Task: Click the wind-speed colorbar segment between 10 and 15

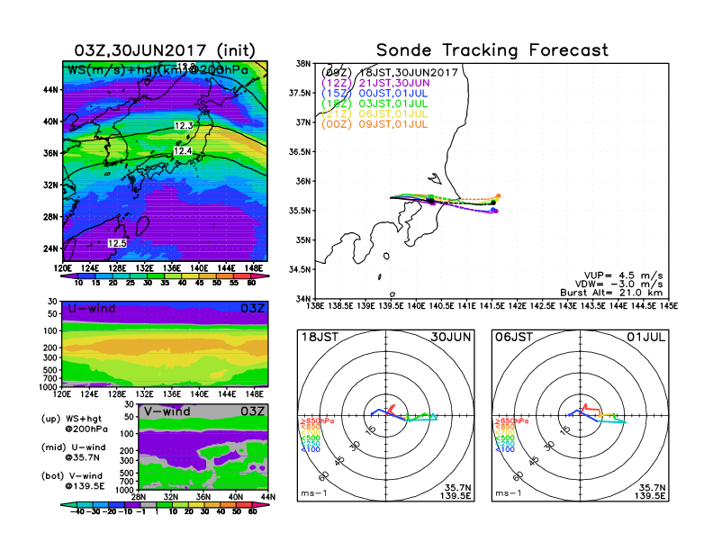Action: (x=86, y=276)
